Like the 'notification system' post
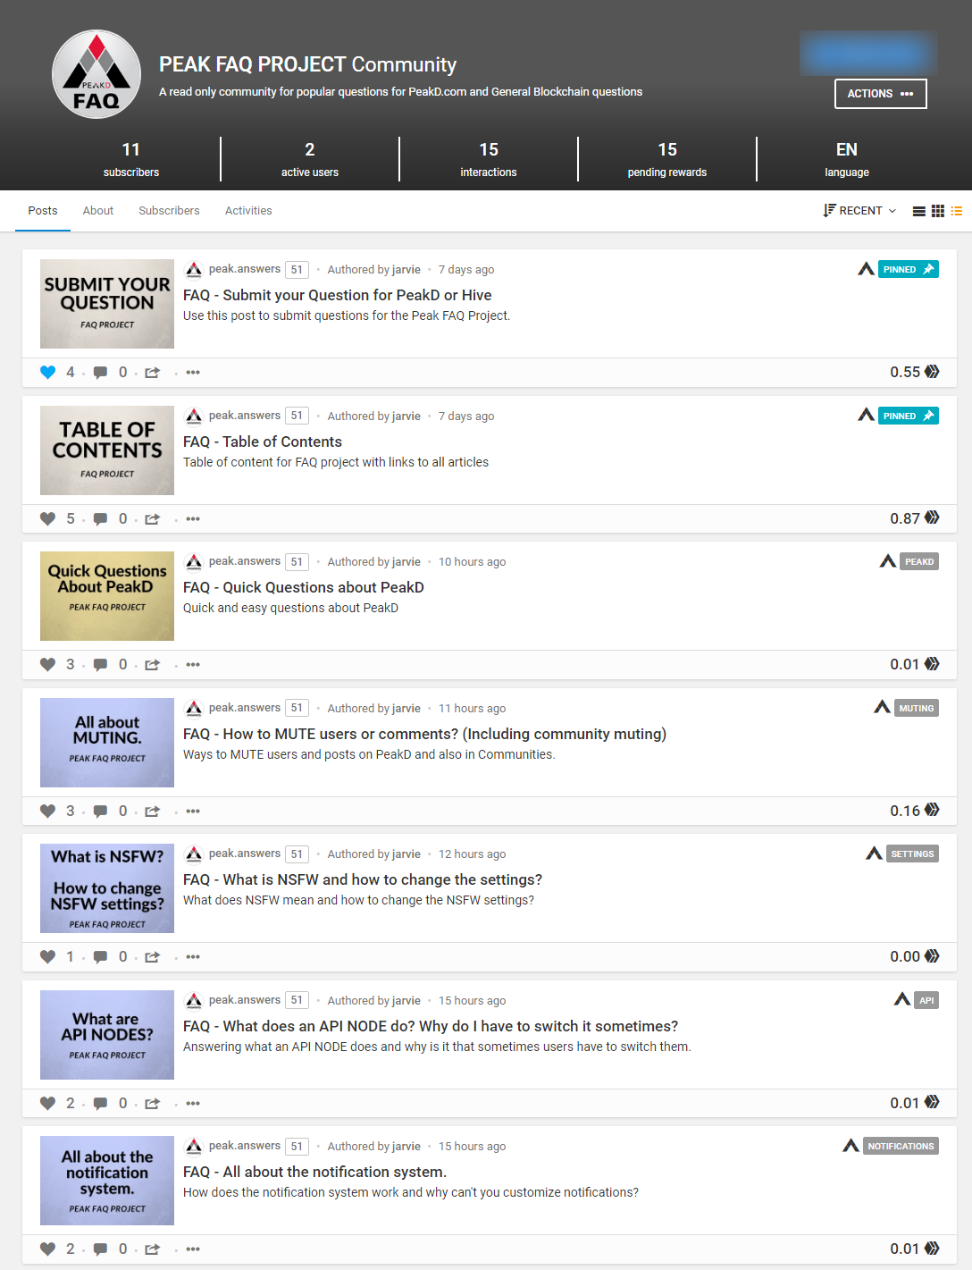This screenshot has height=1270, width=972. tap(48, 1249)
